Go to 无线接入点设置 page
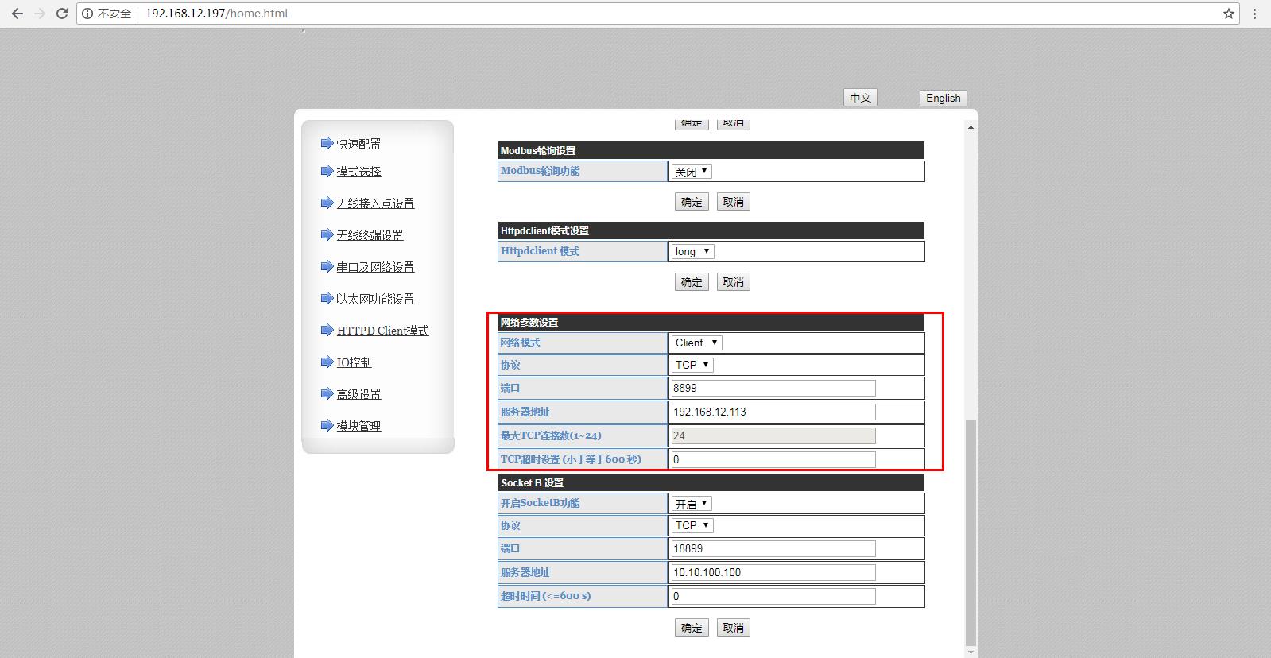This screenshot has height=658, width=1271. [375, 203]
